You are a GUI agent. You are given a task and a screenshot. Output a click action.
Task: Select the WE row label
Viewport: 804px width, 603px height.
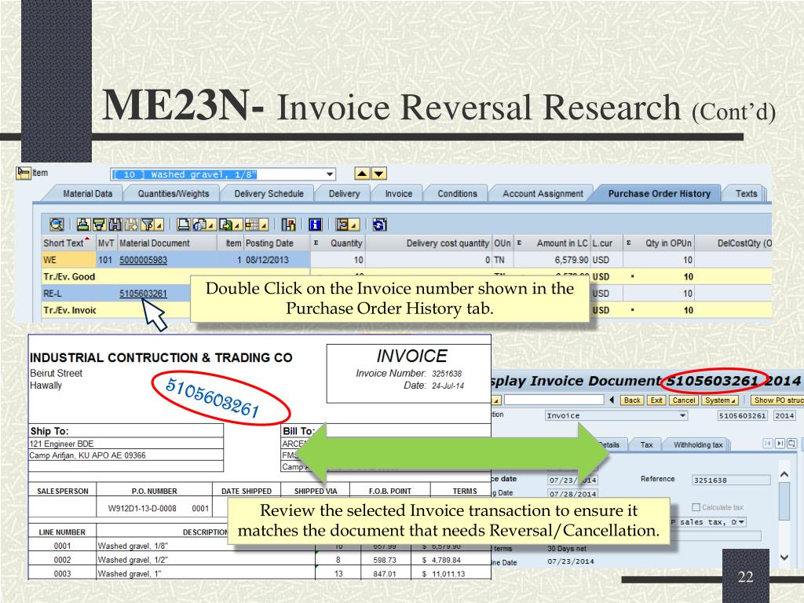pos(49,260)
